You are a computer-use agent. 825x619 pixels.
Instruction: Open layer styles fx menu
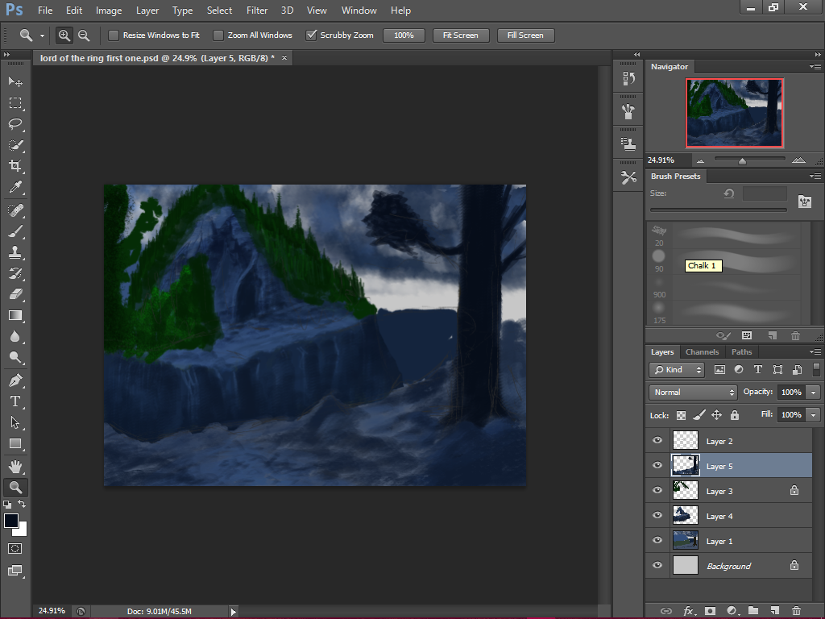(x=689, y=611)
